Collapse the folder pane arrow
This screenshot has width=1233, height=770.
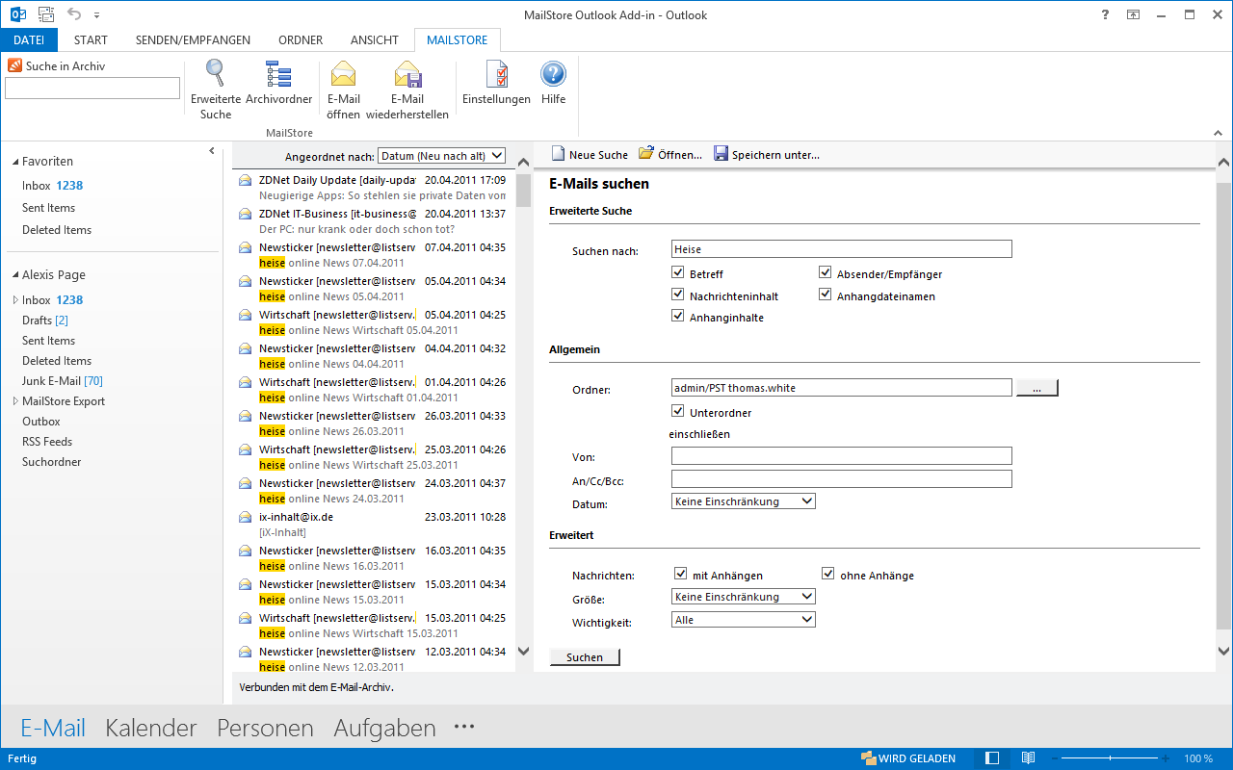pos(212,151)
